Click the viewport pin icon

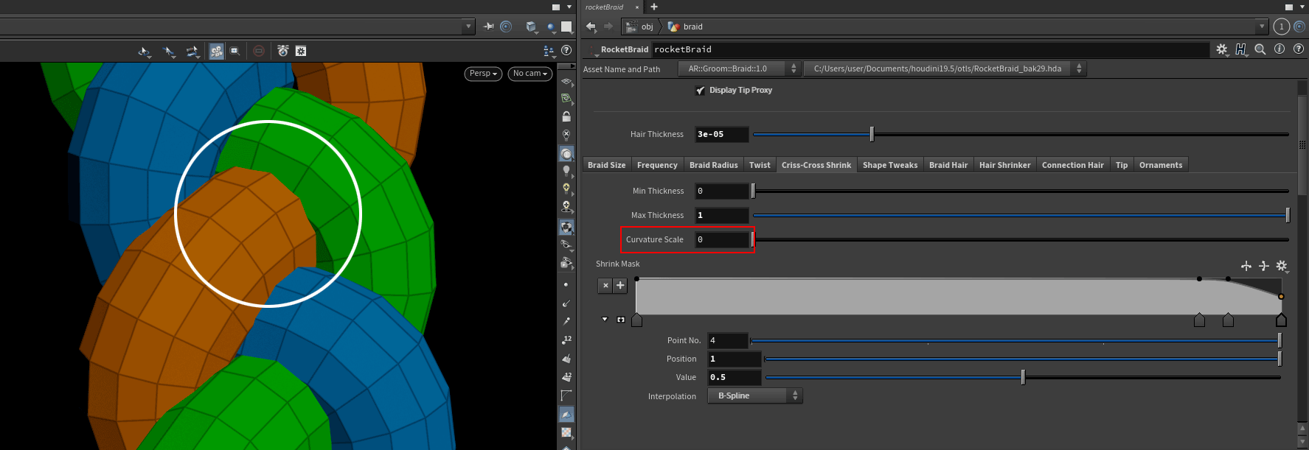(488, 27)
